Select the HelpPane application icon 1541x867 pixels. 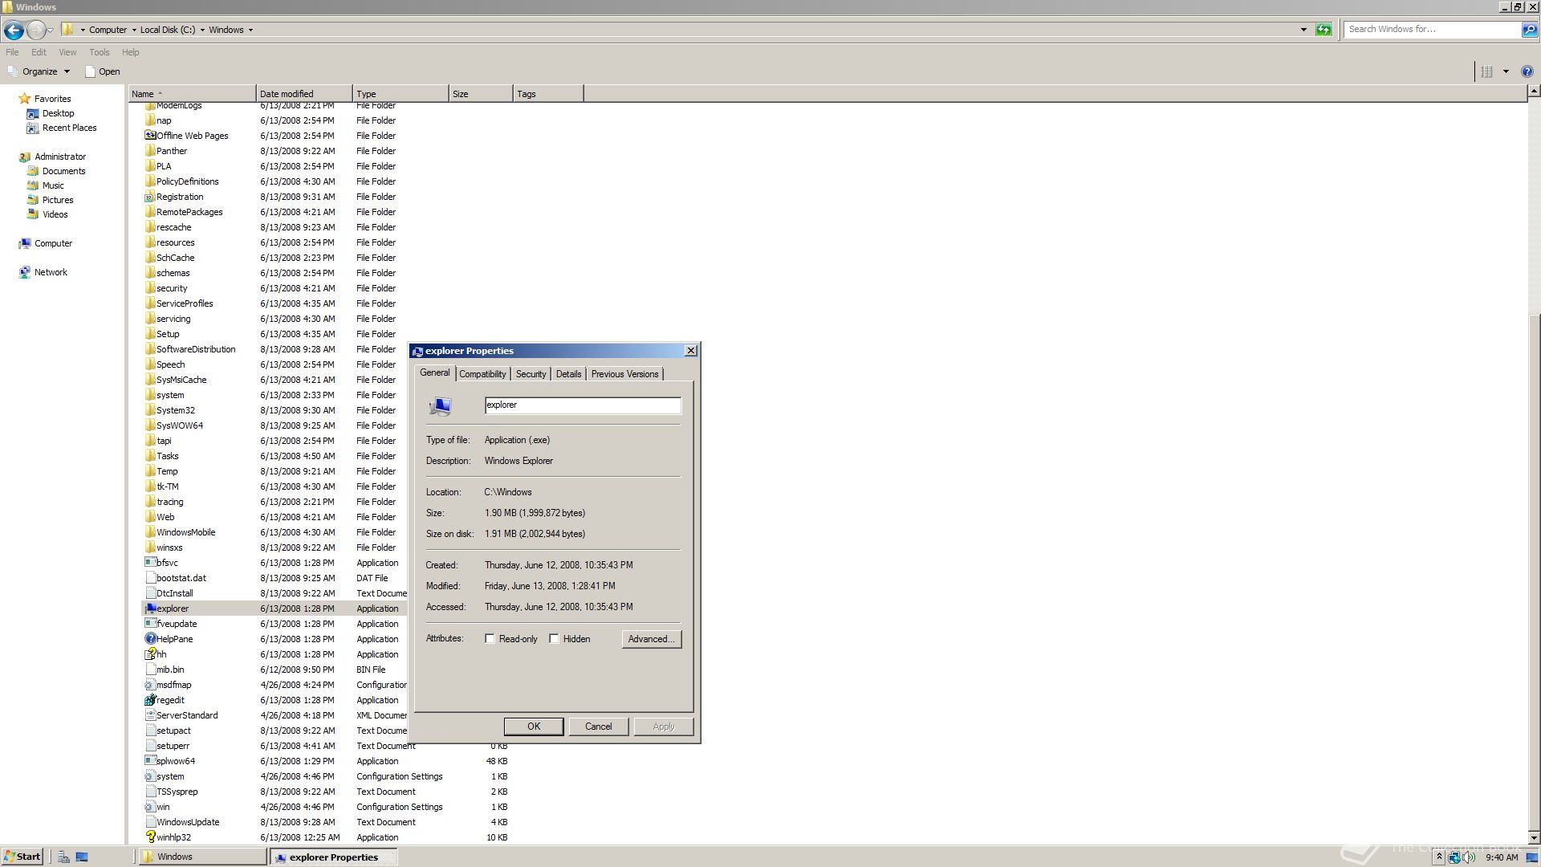(x=150, y=639)
